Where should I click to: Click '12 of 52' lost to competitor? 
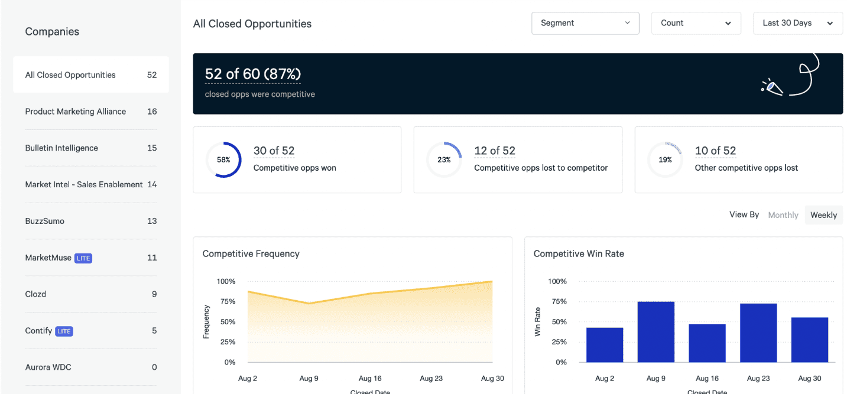[x=495, y=151]
